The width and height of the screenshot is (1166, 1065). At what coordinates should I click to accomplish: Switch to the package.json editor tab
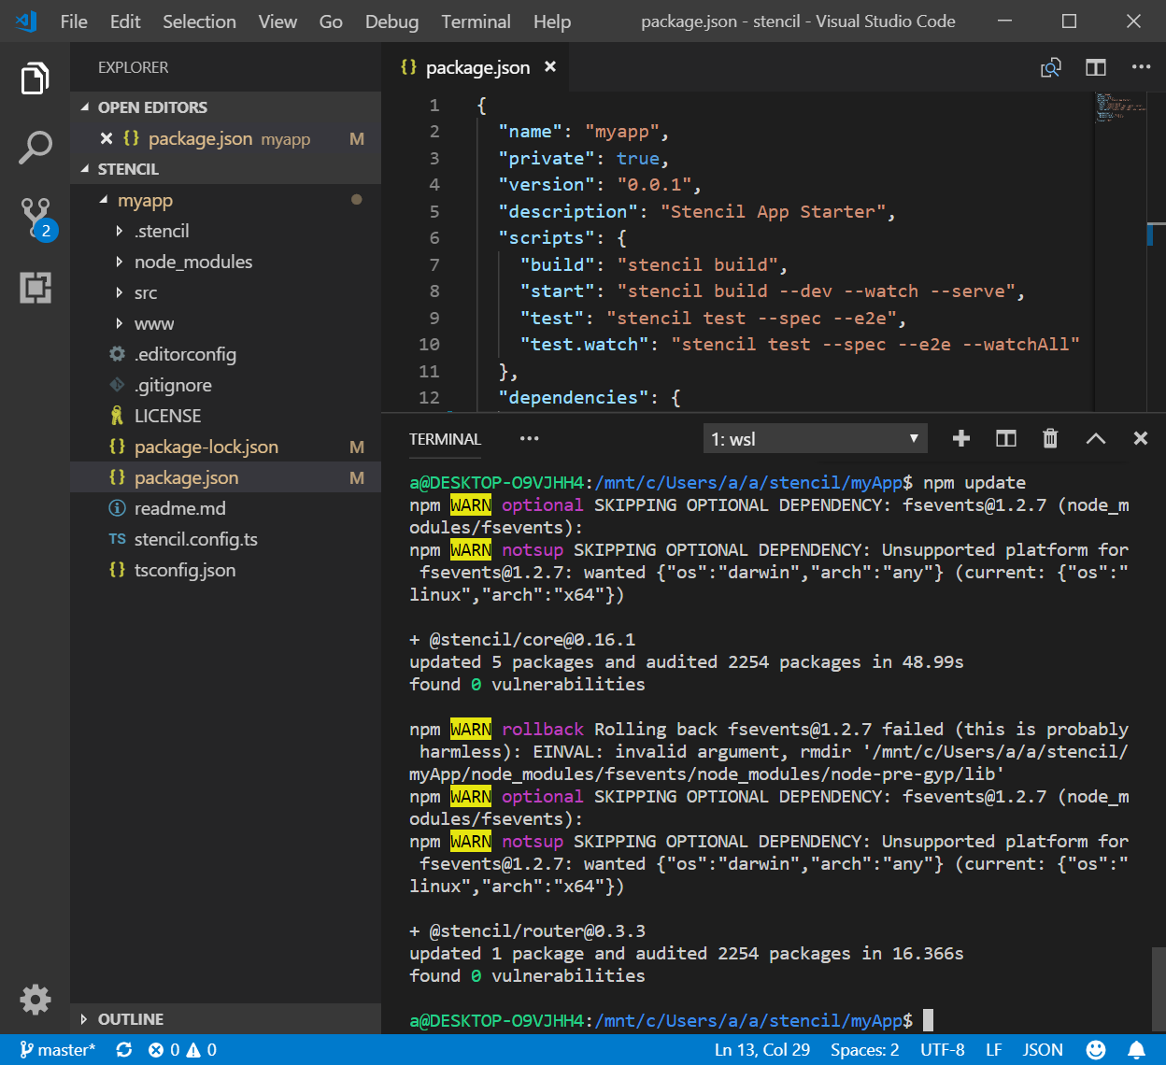point(476,67)
